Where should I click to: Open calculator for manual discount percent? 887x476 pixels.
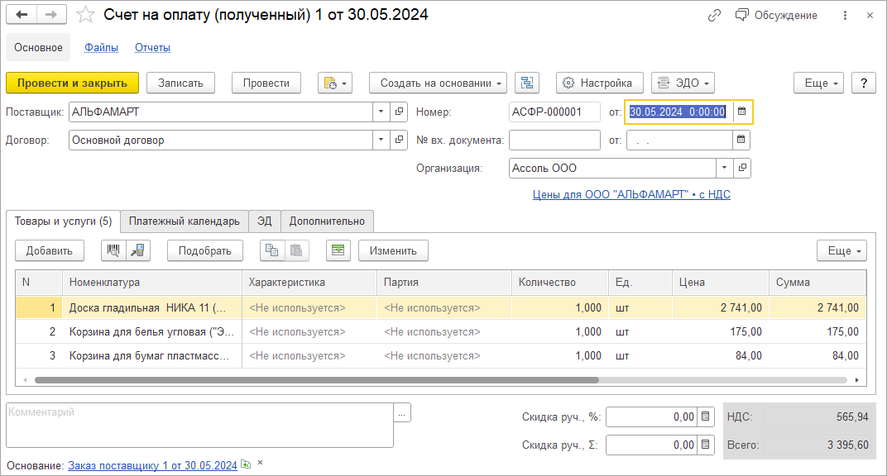point(705,417)
